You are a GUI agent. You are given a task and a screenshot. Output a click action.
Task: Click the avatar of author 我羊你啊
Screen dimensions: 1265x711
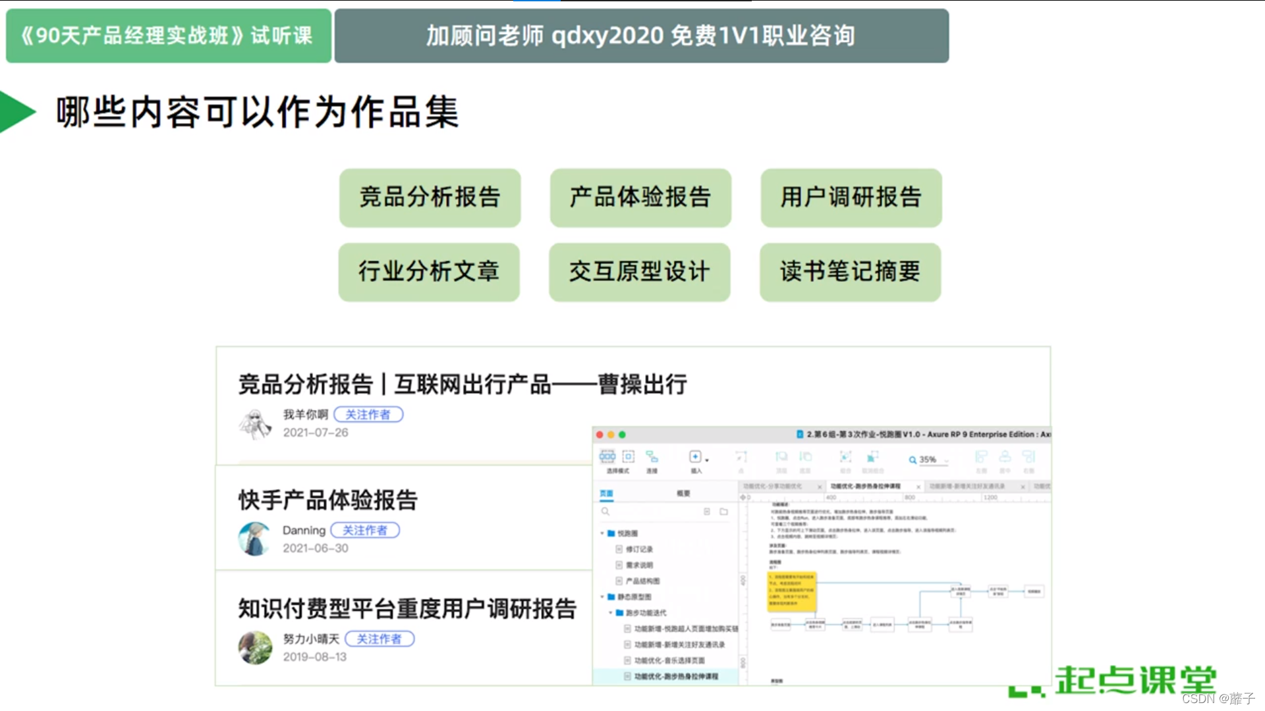tap(255, 423)
